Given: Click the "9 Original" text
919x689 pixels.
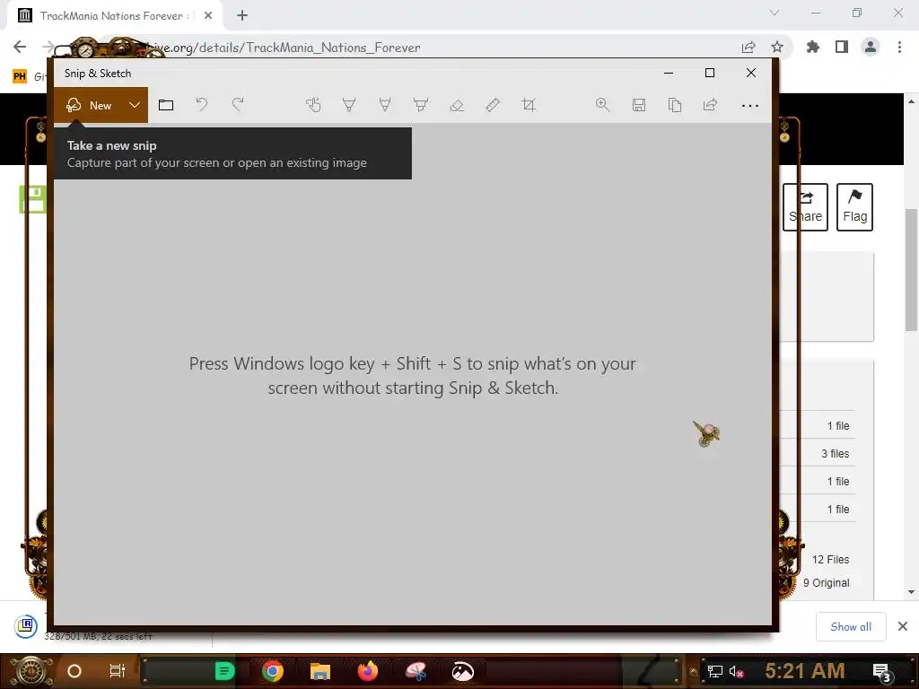Looking at the screenshot, I should pyautogui.click(x=827, y=583).
